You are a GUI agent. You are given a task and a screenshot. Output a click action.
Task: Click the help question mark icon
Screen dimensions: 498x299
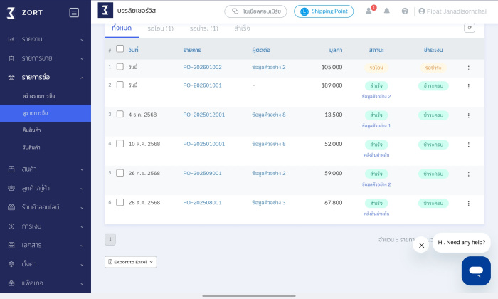click(x=405, y=11)
